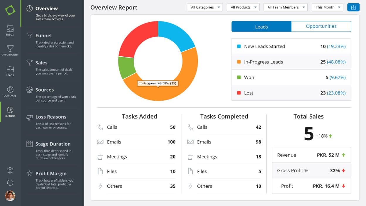Screen dimensions: 366x206
Task: Click the Tasks Added Emails 100 value
Action: point(172,142)
